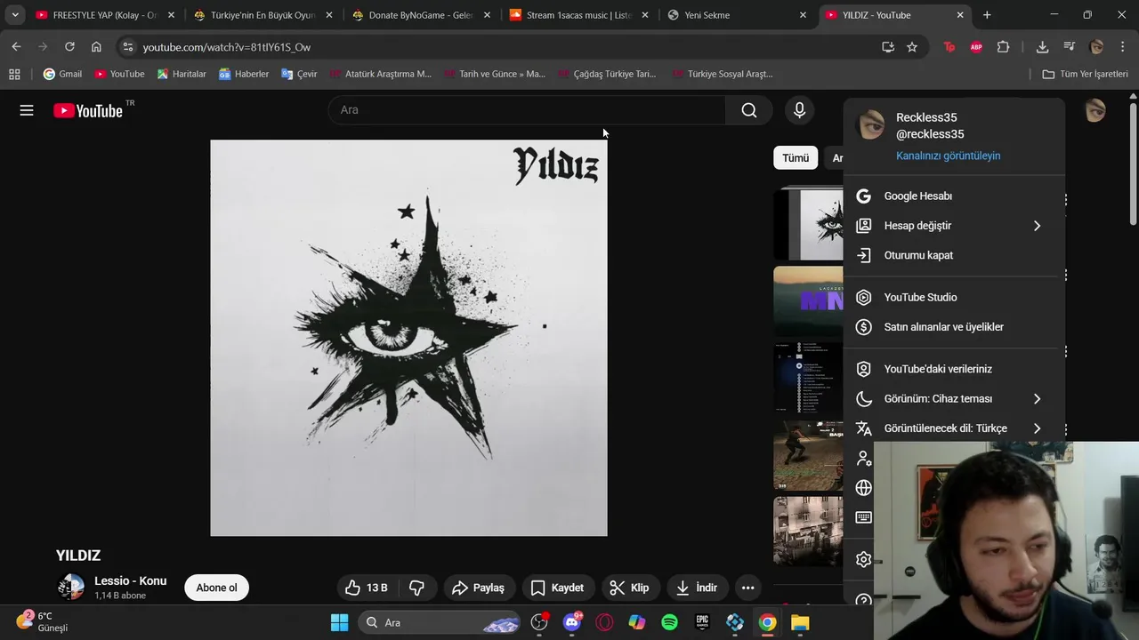Open the YouTube hamburger guide menu

(x=27, y=110)
